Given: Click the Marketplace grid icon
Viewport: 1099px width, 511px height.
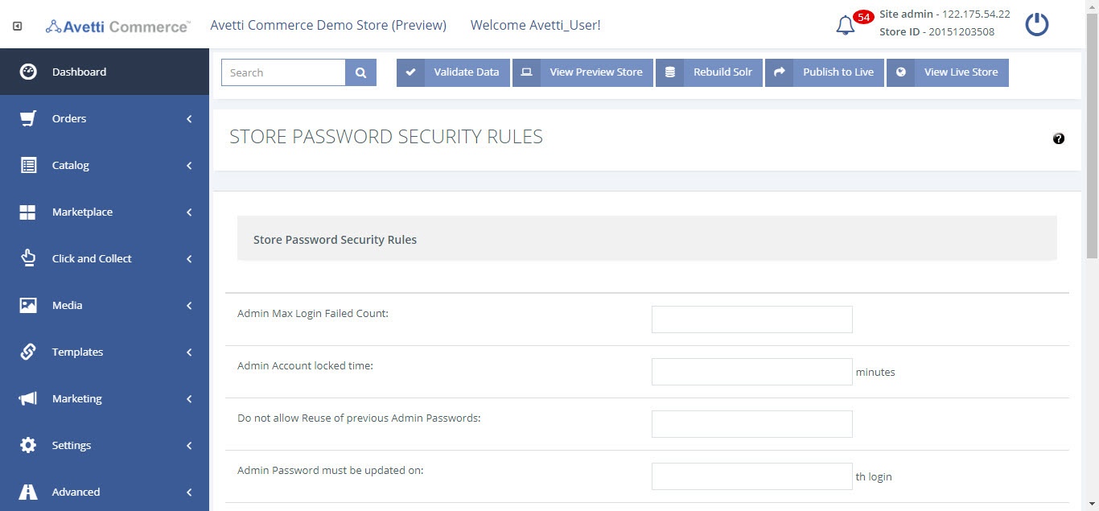Looking at the screenshot, I should click(x=28, y=212).
